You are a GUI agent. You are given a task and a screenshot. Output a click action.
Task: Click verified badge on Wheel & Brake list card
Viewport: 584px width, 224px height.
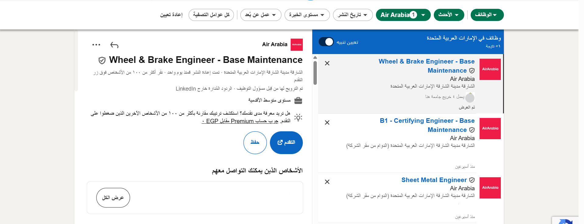click(472, 71)
